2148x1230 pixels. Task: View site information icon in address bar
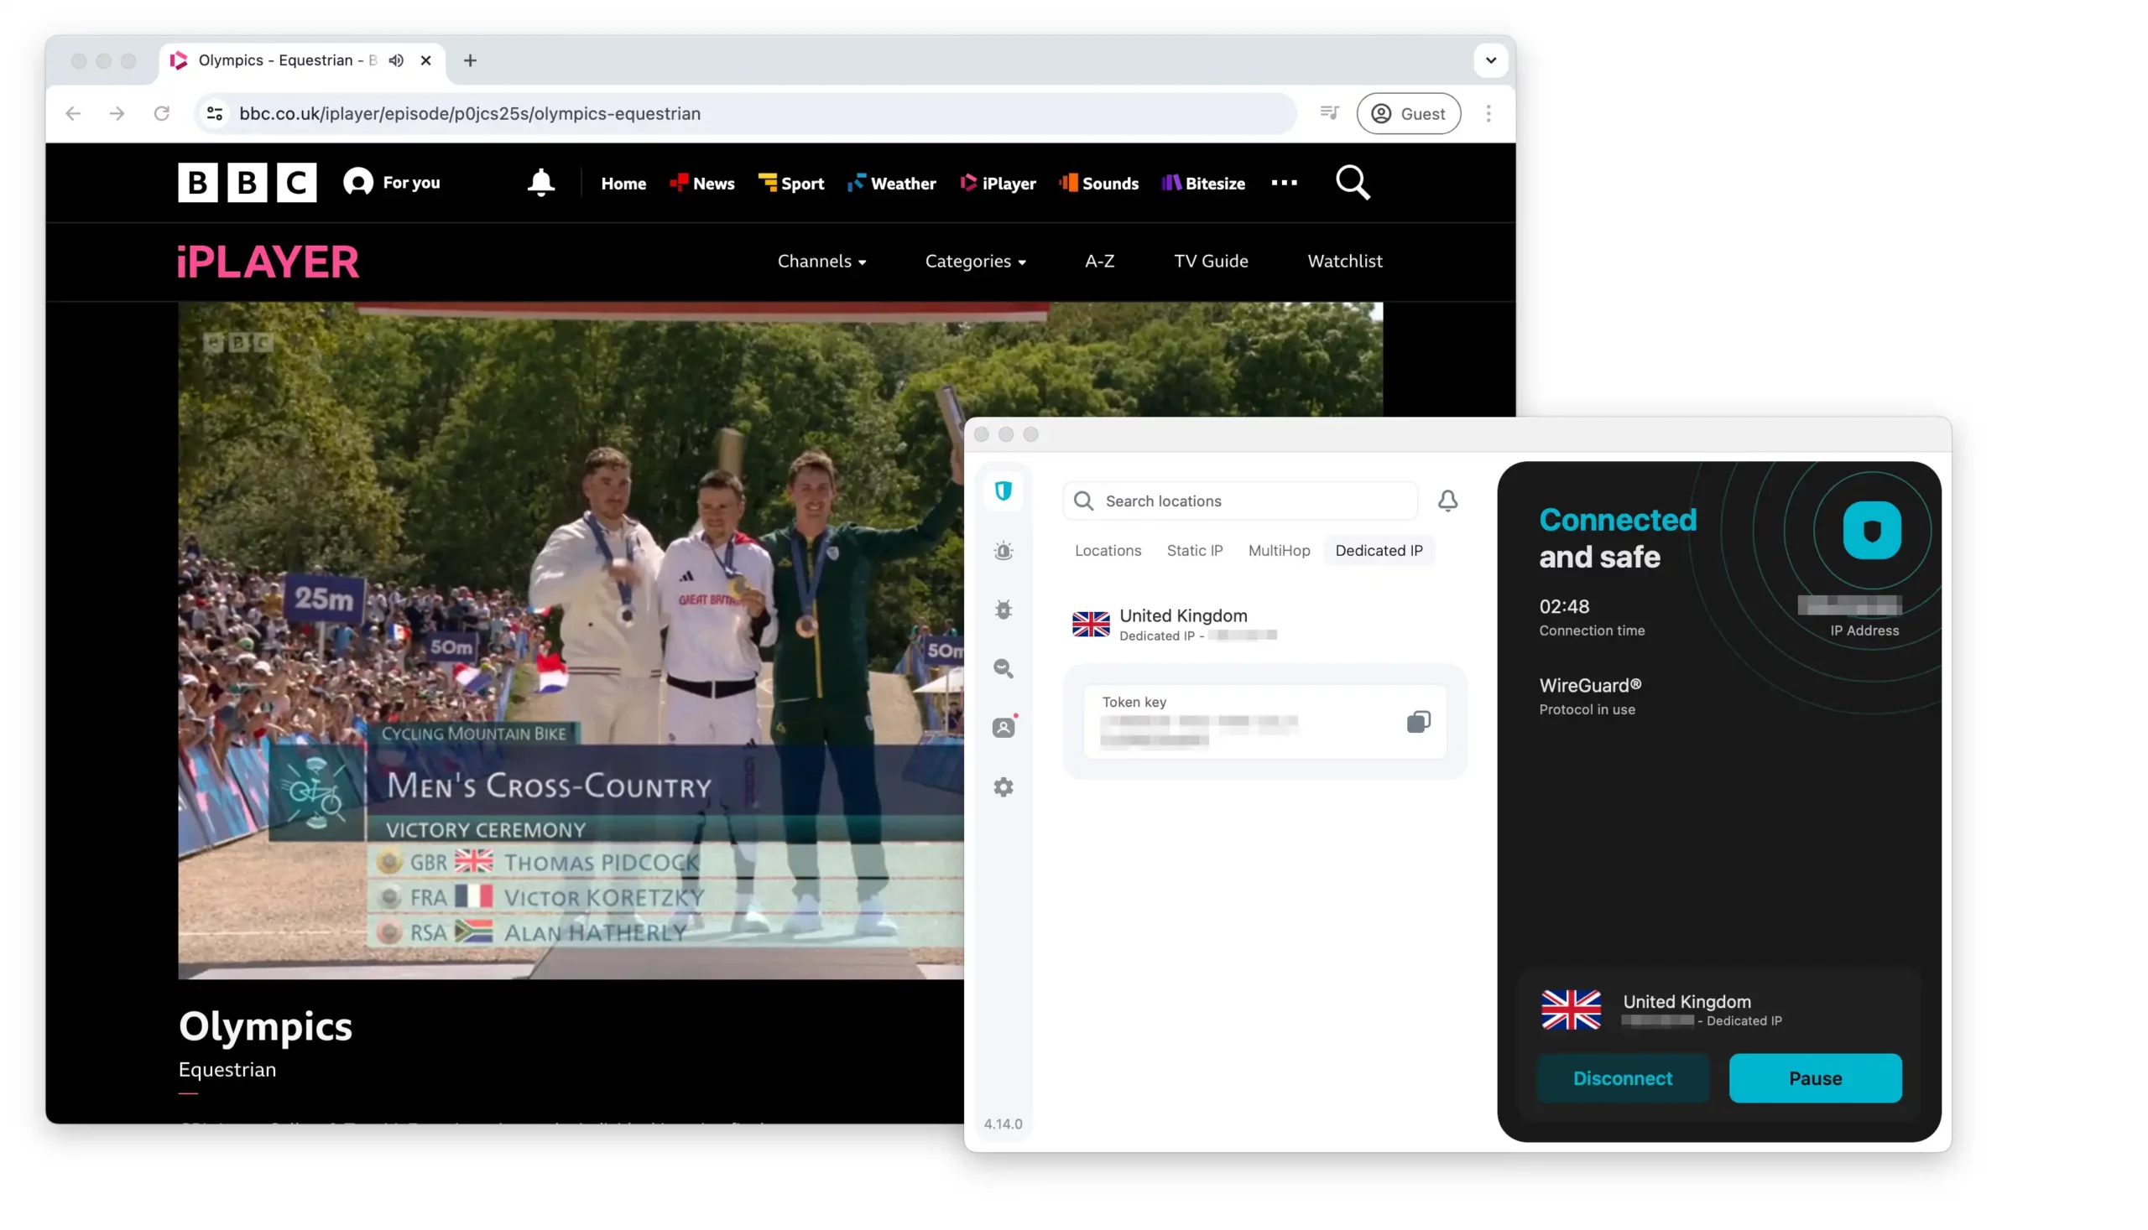point(215,113)
